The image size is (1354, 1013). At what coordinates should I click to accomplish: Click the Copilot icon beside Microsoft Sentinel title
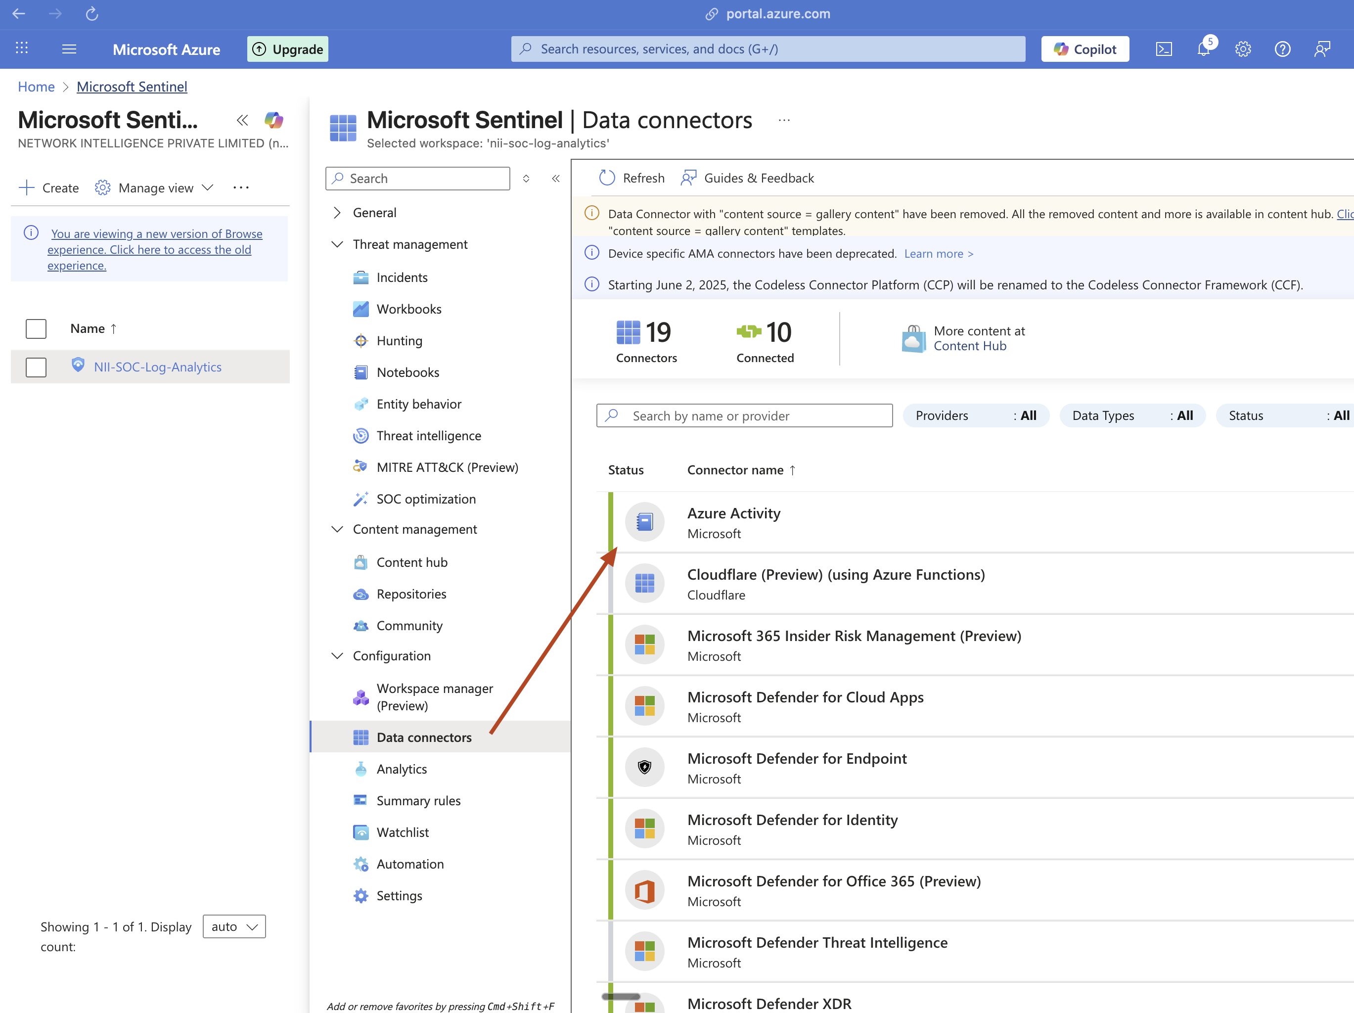(x=273, y=120)
